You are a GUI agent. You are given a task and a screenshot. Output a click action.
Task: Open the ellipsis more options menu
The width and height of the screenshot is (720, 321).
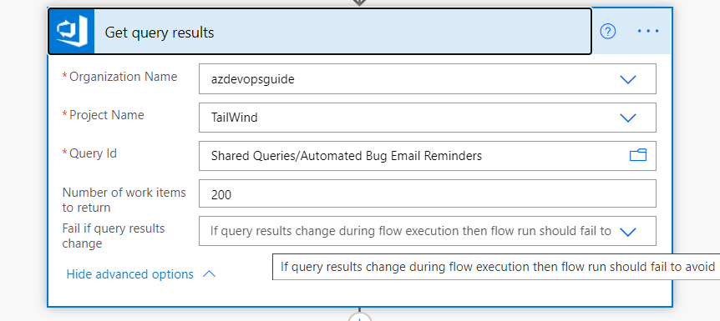click(x=648, y=31)
